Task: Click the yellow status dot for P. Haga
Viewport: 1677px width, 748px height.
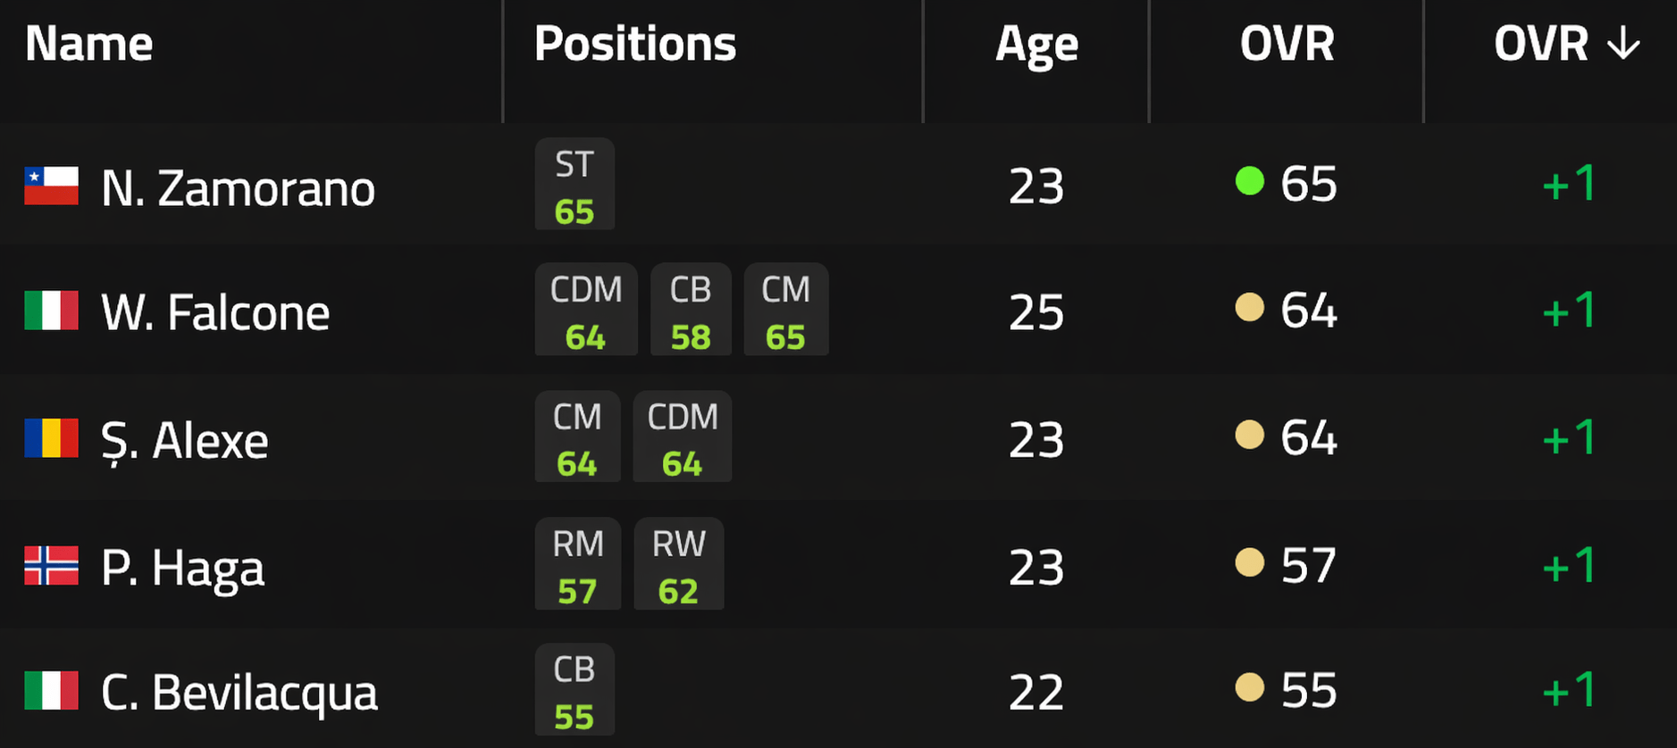Action: [1249, 562]
